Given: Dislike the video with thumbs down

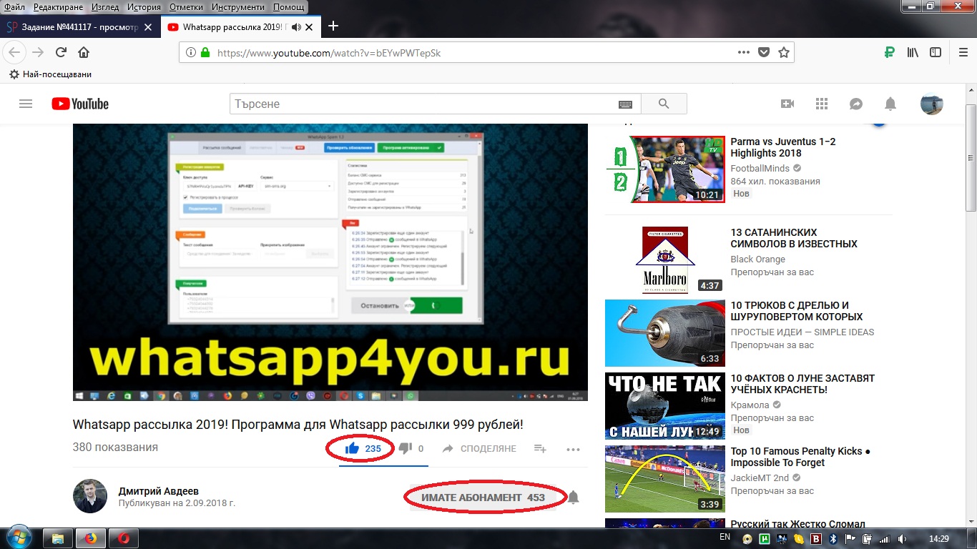Looking at the screenshot, I should click(x=405, y=448).
